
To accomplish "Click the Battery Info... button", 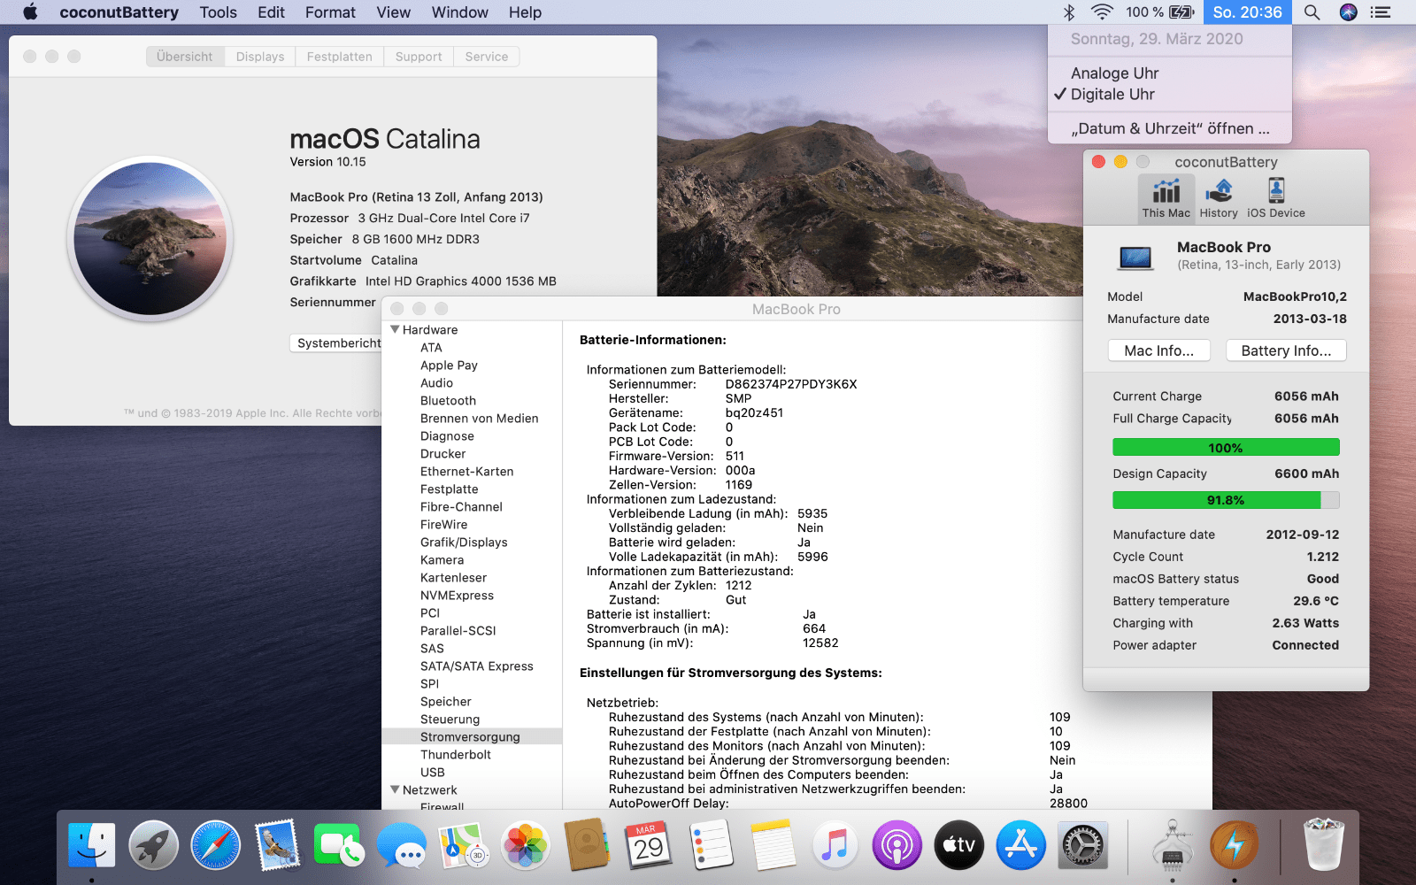I will [1286, 350].
